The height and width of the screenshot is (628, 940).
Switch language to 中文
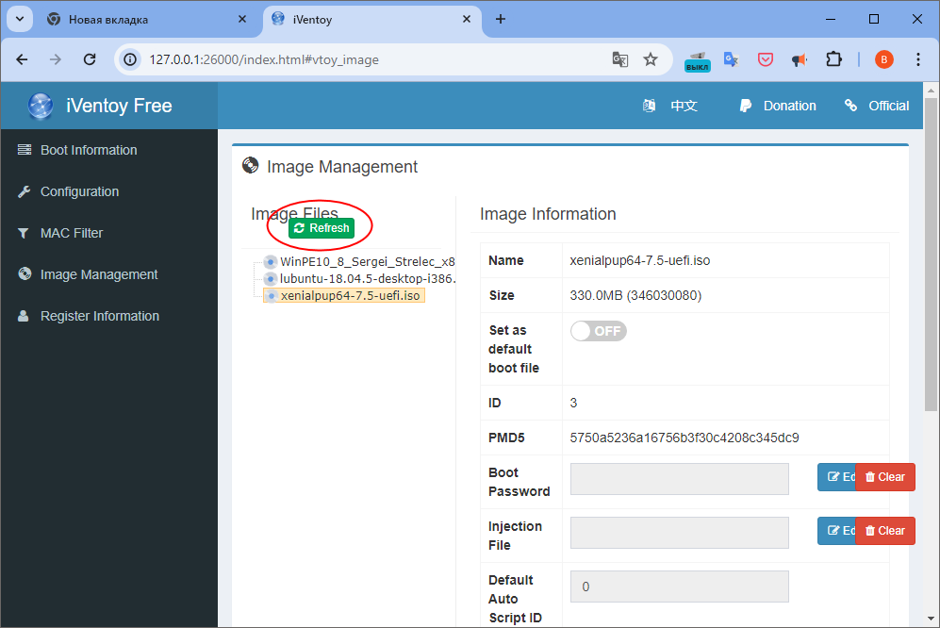click(x=684, y=106)
